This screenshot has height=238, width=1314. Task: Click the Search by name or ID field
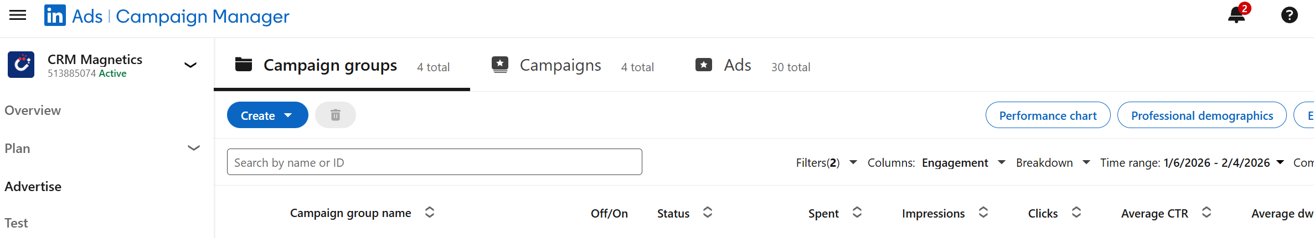434,162
